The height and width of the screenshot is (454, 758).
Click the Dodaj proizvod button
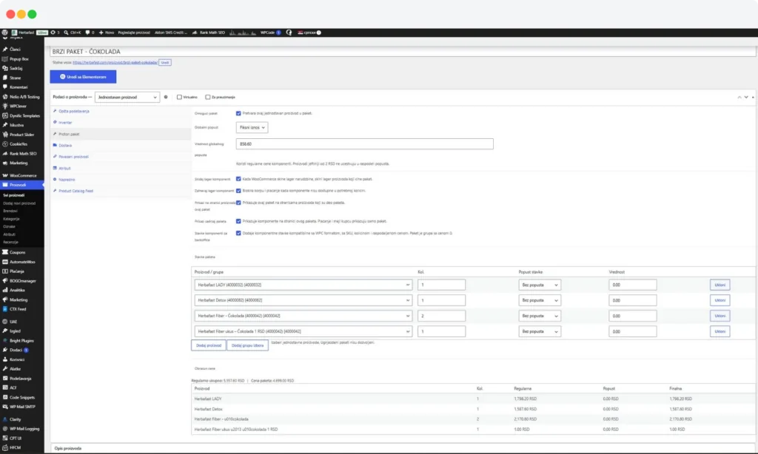[x=208, y=345]
